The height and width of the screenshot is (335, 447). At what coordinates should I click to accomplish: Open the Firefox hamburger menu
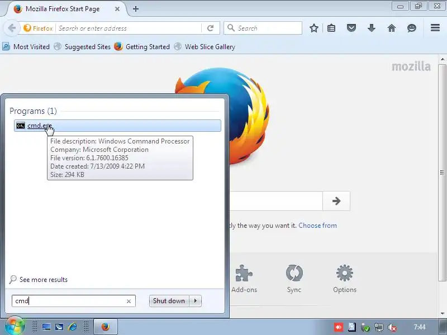coord(435,27)
